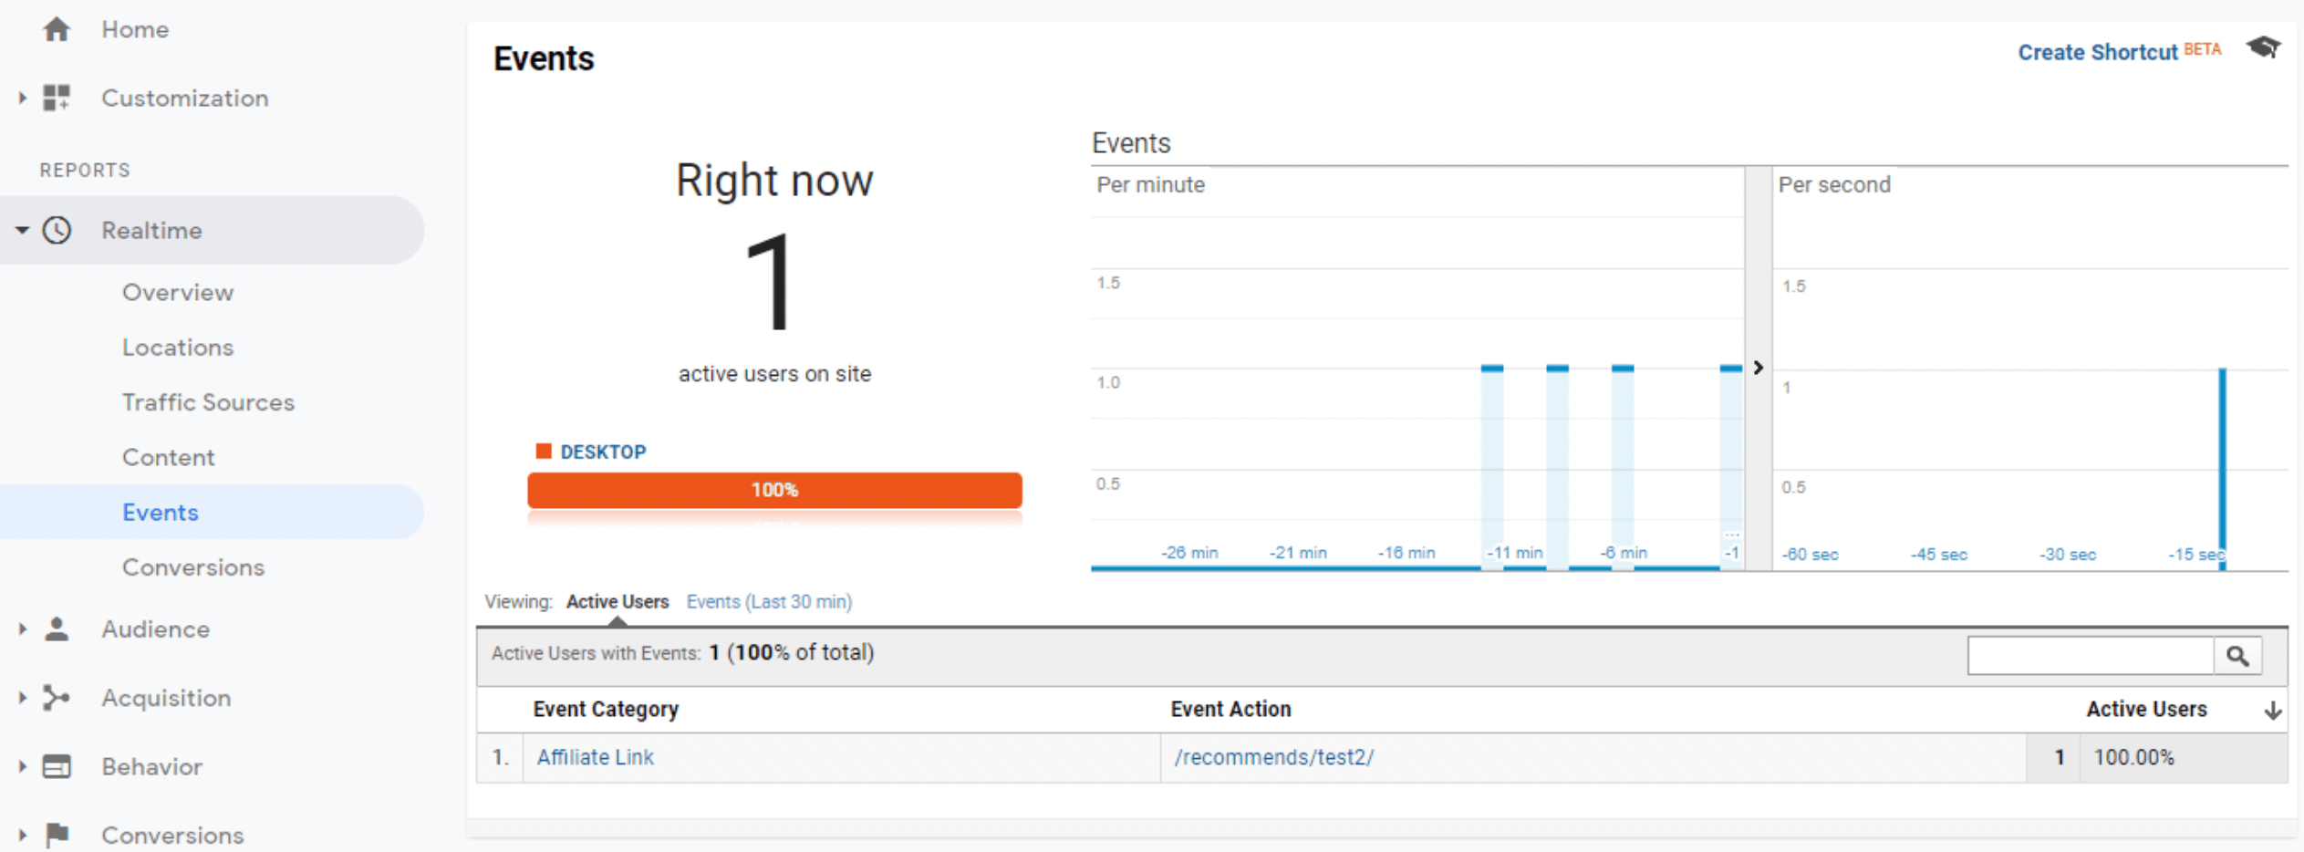Click the magnifying glass search button

pos(2237,656)
